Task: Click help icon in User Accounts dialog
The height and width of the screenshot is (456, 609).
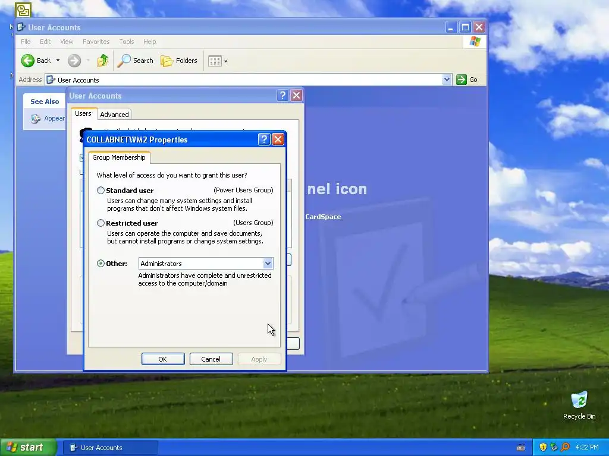Action: click(x=282, y=96)
